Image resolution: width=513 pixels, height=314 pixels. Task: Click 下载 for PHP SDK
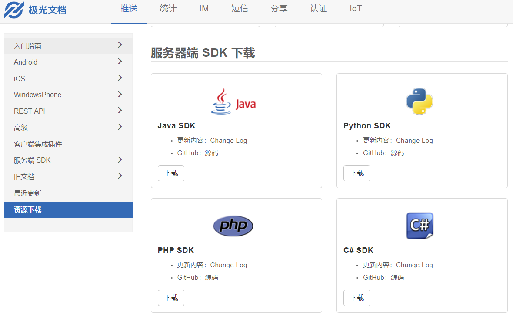171,298
